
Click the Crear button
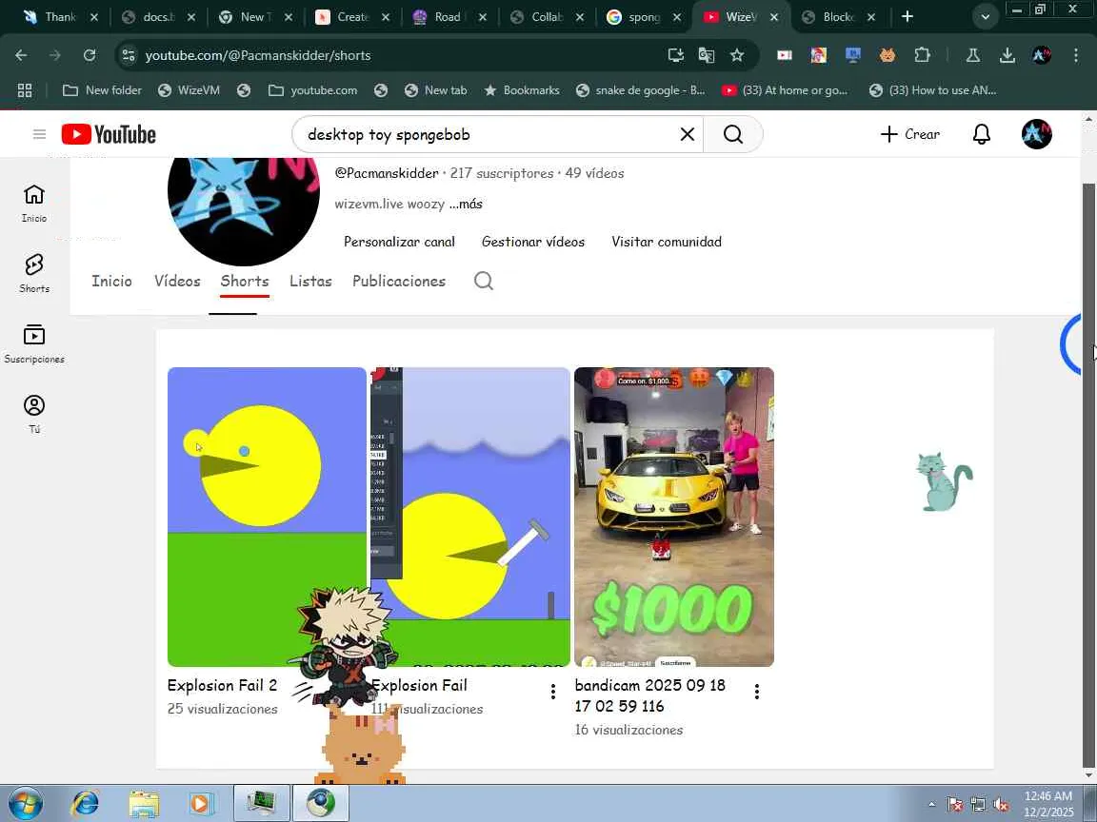(x=909, y=134)
